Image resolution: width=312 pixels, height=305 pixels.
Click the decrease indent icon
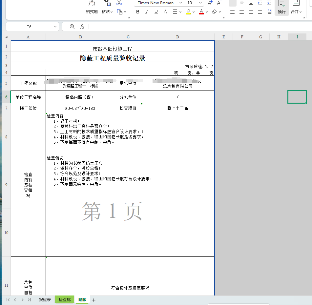tap(260, 3)
